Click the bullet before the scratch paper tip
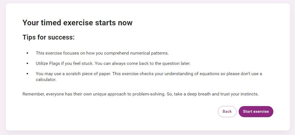Image resolution: width=295 pixels, height=135 pixels. 27,74
